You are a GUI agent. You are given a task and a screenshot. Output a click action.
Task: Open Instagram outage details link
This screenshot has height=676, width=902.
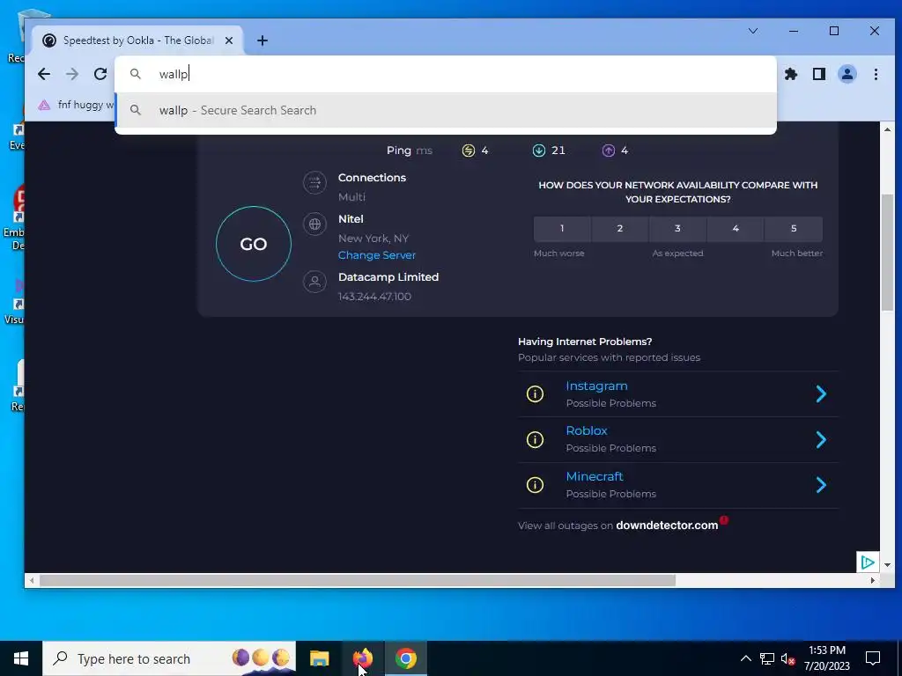[x=596, y=386]
